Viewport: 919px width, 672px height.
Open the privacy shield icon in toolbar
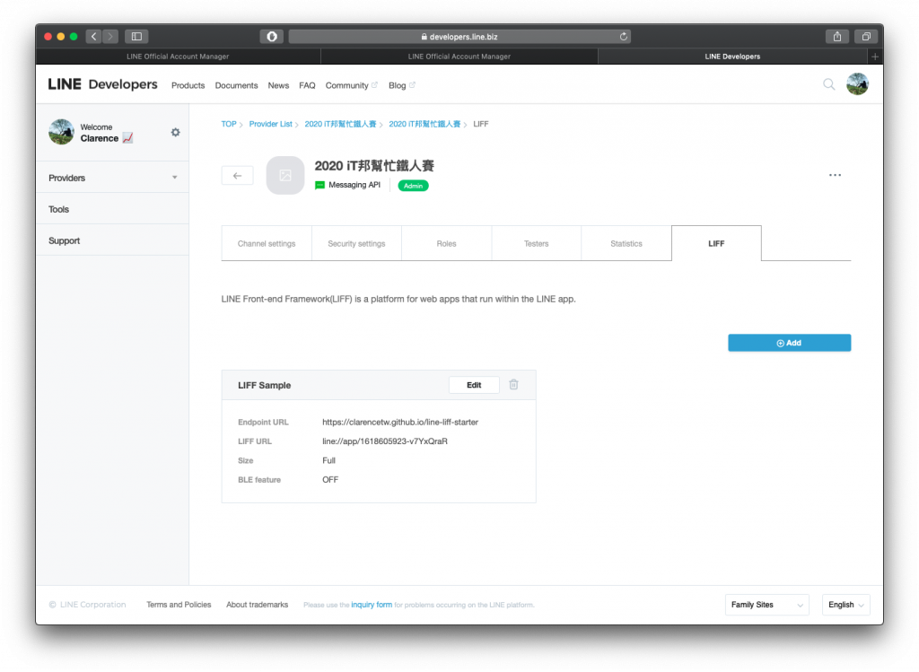coord(272,36)
